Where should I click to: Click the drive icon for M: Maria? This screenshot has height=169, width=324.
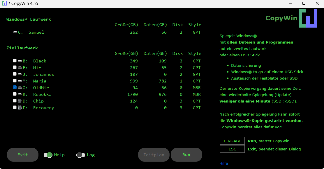[x=20, y=81]
